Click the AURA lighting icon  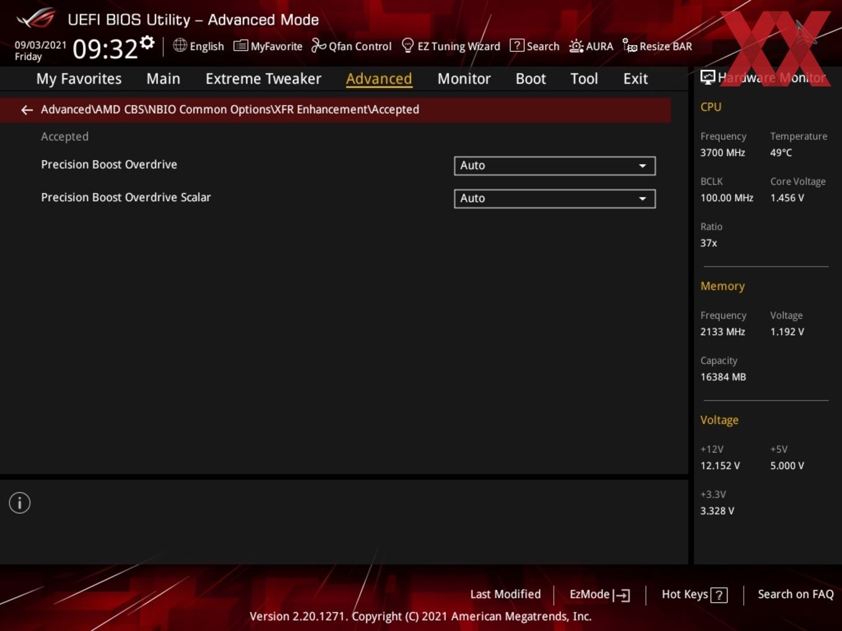576,46
